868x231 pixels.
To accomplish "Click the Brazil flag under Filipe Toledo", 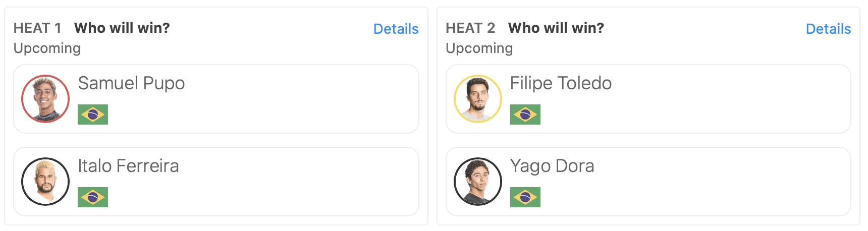I will 525,114.
